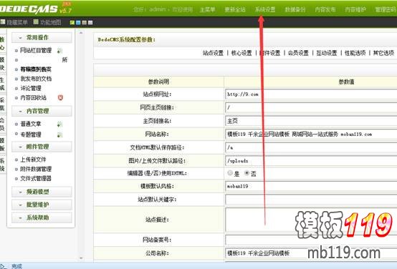Click the 网站备案号 input field

[311, 240]
